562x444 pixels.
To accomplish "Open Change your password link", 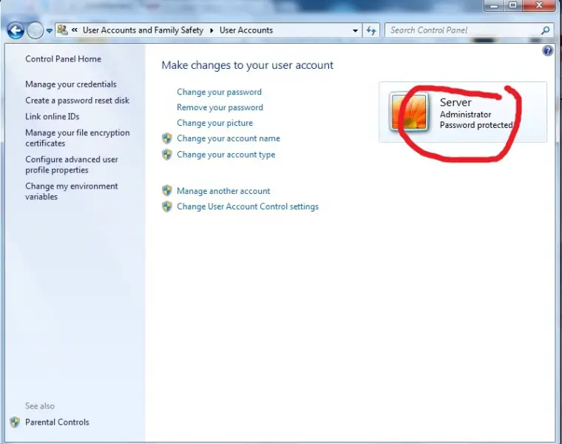I will [x=219, y=92].
